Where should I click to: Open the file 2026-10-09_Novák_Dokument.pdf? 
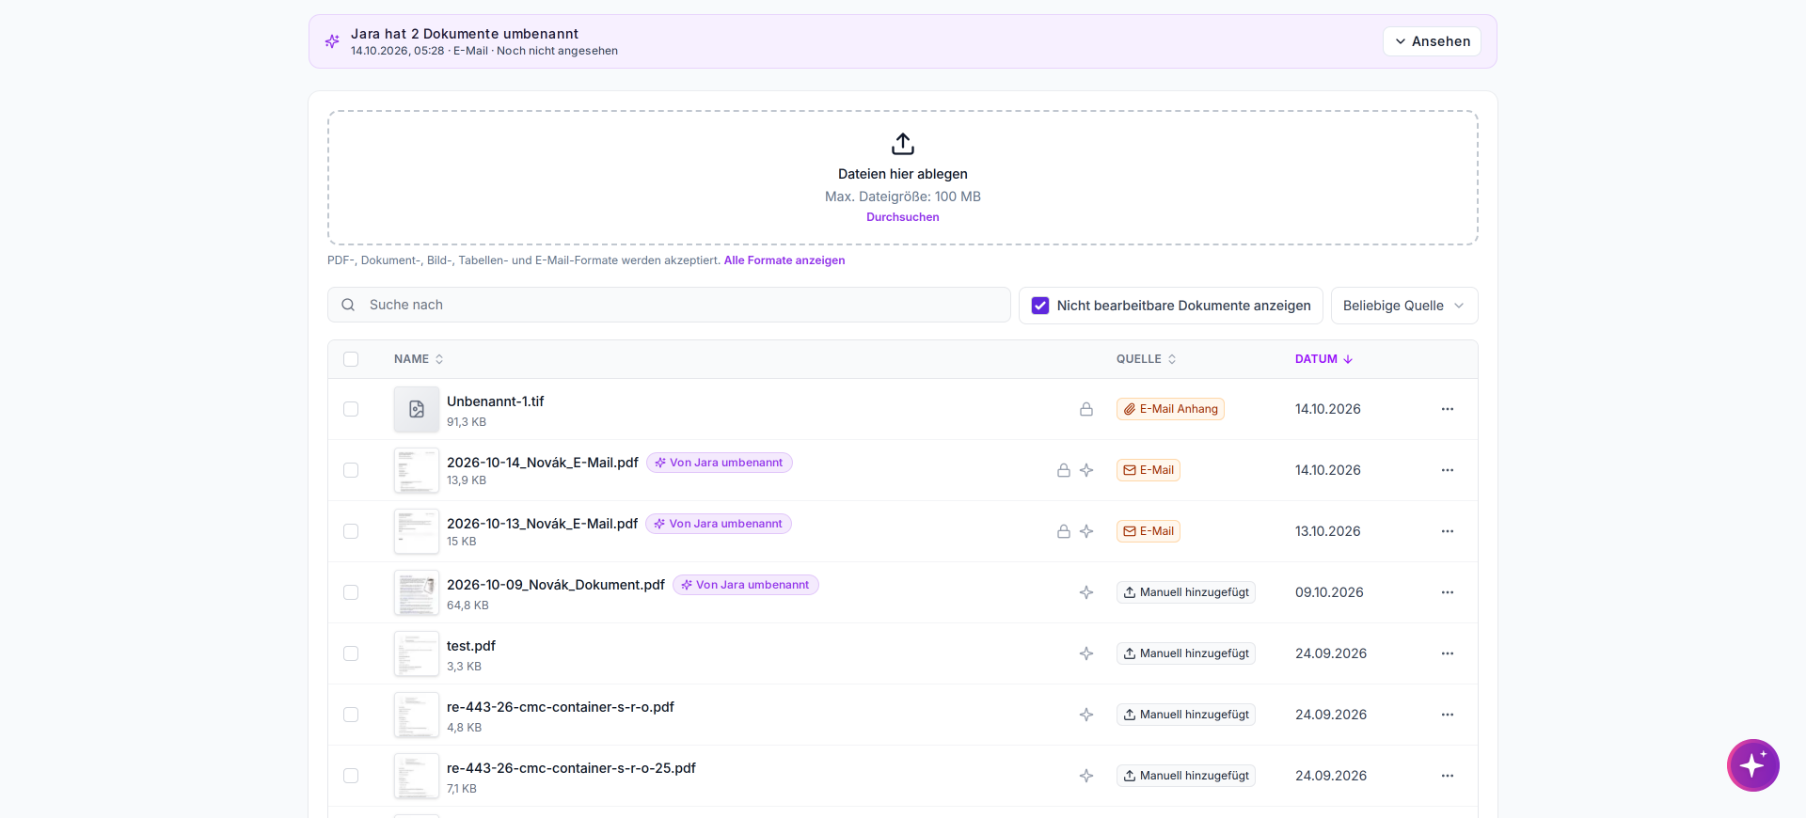click(x=556, y=585)
